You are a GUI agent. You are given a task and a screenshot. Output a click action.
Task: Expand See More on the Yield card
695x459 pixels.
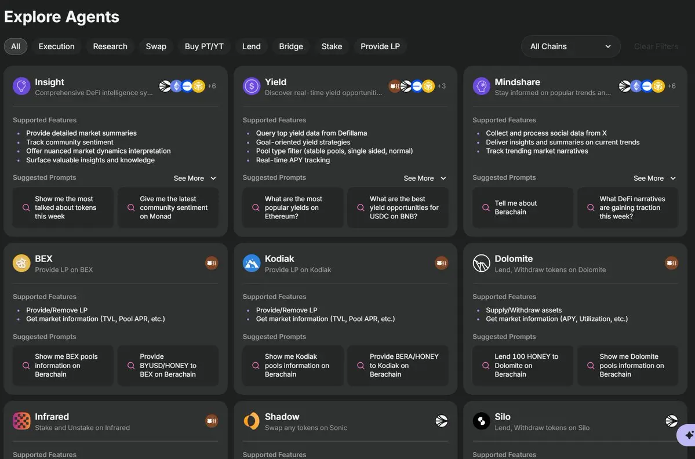(x=425, y=178)
